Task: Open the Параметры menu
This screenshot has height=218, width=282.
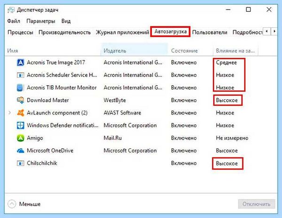Action: 40,21
